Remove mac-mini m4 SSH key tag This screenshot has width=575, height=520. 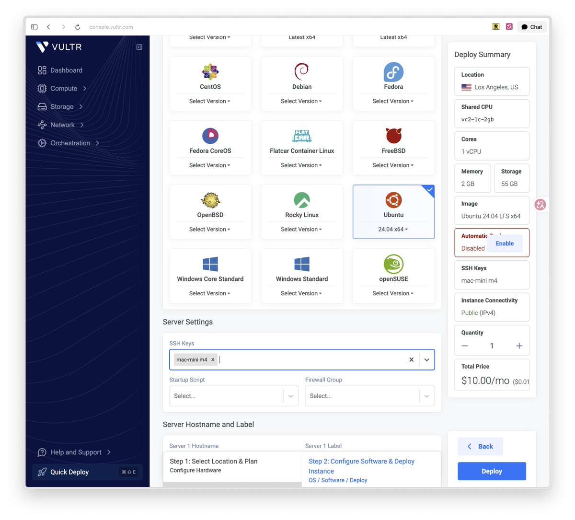pos(213,360)
